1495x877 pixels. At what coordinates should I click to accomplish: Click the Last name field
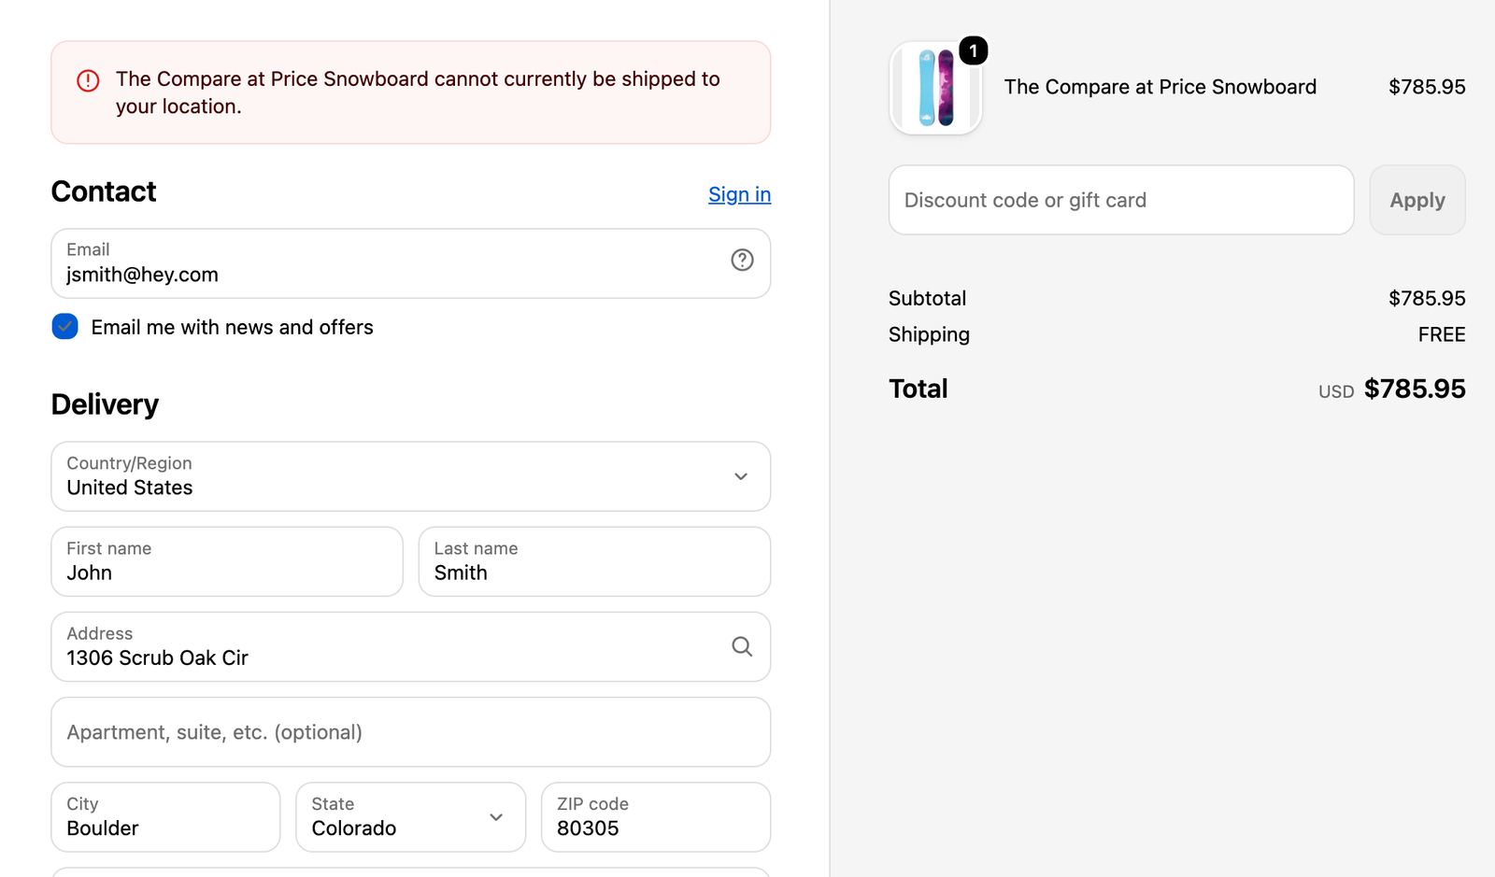pyautogui.click(x=594, y=561)
